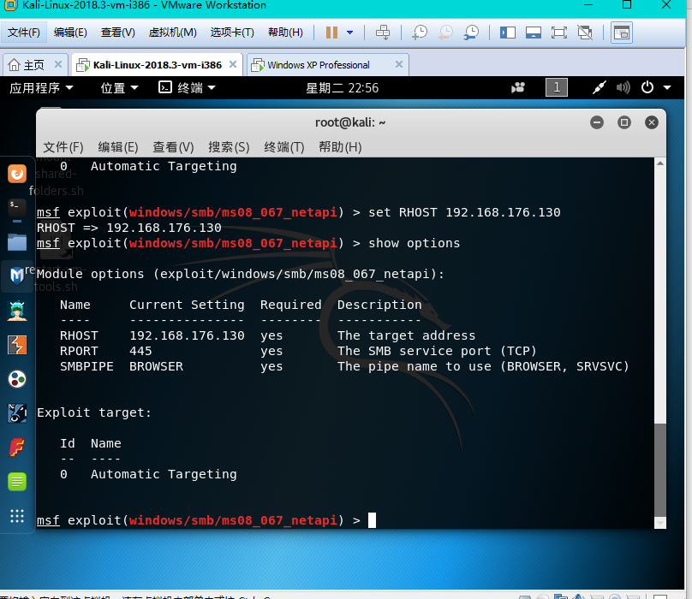Close the 主页 tab

click(x=58, y=64)
